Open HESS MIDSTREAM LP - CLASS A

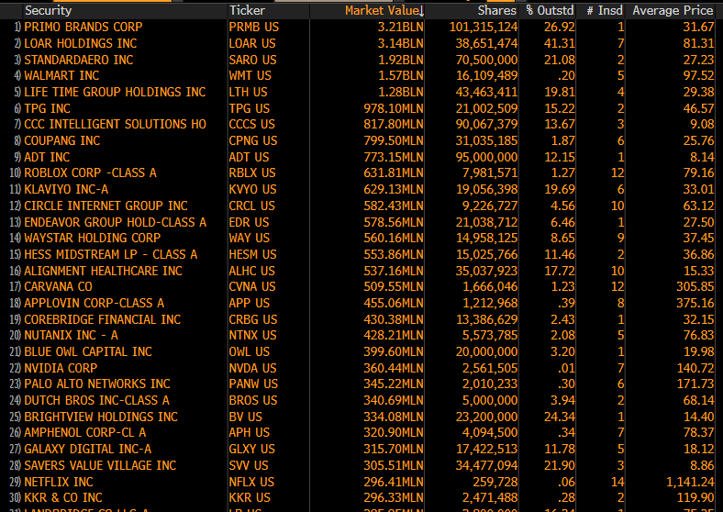tap(110, 254)
